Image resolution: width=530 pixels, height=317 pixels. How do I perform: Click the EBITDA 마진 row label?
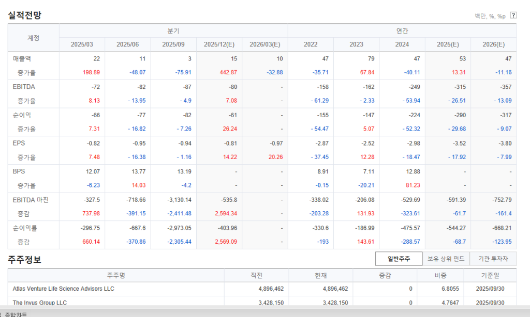(x=31, y=200)
